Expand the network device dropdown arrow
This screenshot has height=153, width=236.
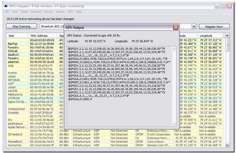[194, 26]
